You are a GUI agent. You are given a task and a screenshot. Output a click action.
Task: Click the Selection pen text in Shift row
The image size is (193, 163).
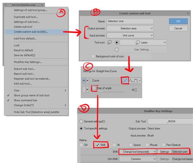pyautogui.click(x=180, y=152)
